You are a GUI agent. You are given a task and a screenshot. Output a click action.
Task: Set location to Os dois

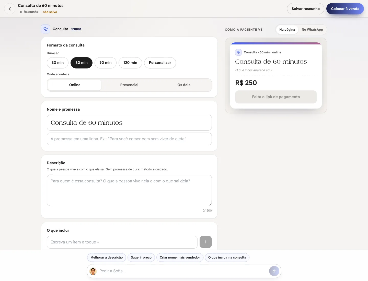(184, 85)
